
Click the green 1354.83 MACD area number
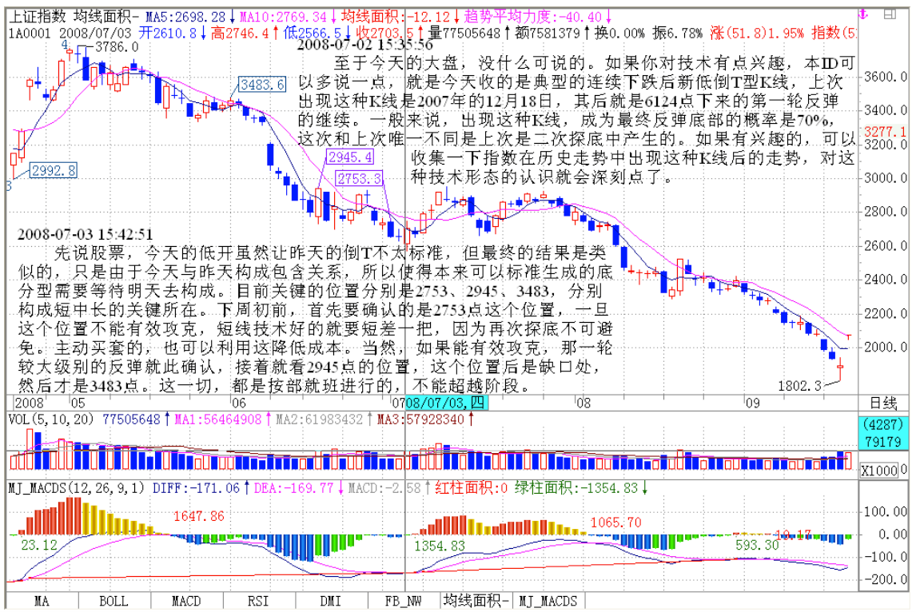[x=440, y=546]
